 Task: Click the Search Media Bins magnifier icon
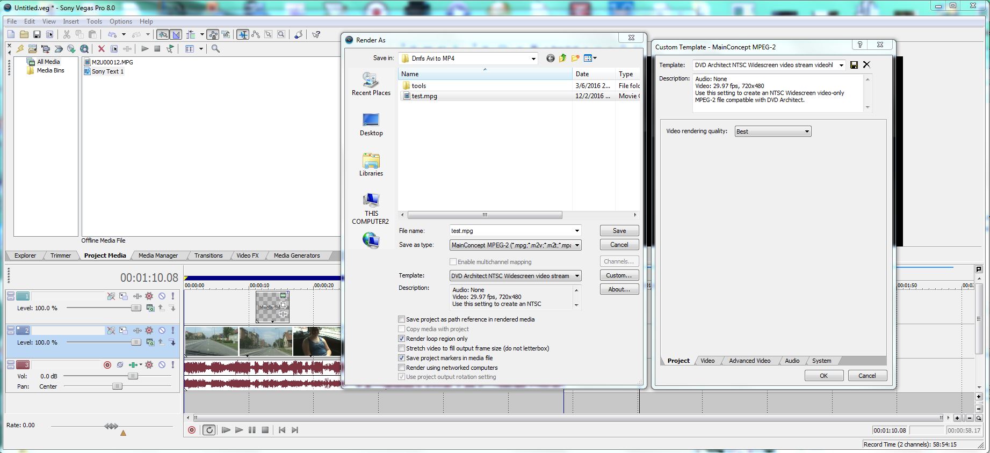215,49
